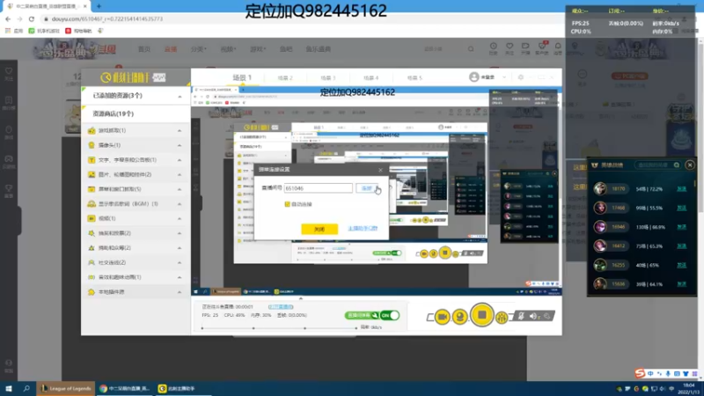
Task: Switch to the 场景 4 tab
Action: tap(370, 77)
